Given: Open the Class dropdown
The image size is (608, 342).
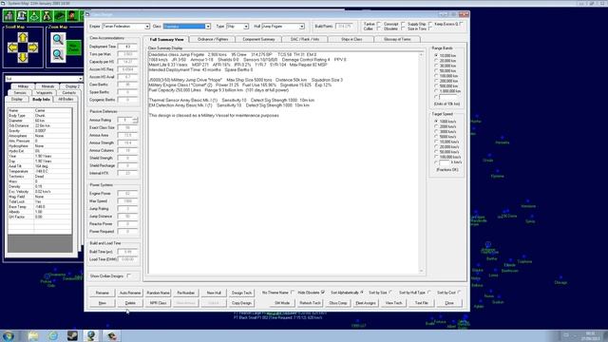Looking at the screenshot, I should click(x=208, y=27).
